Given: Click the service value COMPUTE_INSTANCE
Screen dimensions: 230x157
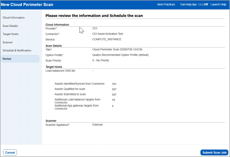Looking at the screenshot, I should coord(107,39).
